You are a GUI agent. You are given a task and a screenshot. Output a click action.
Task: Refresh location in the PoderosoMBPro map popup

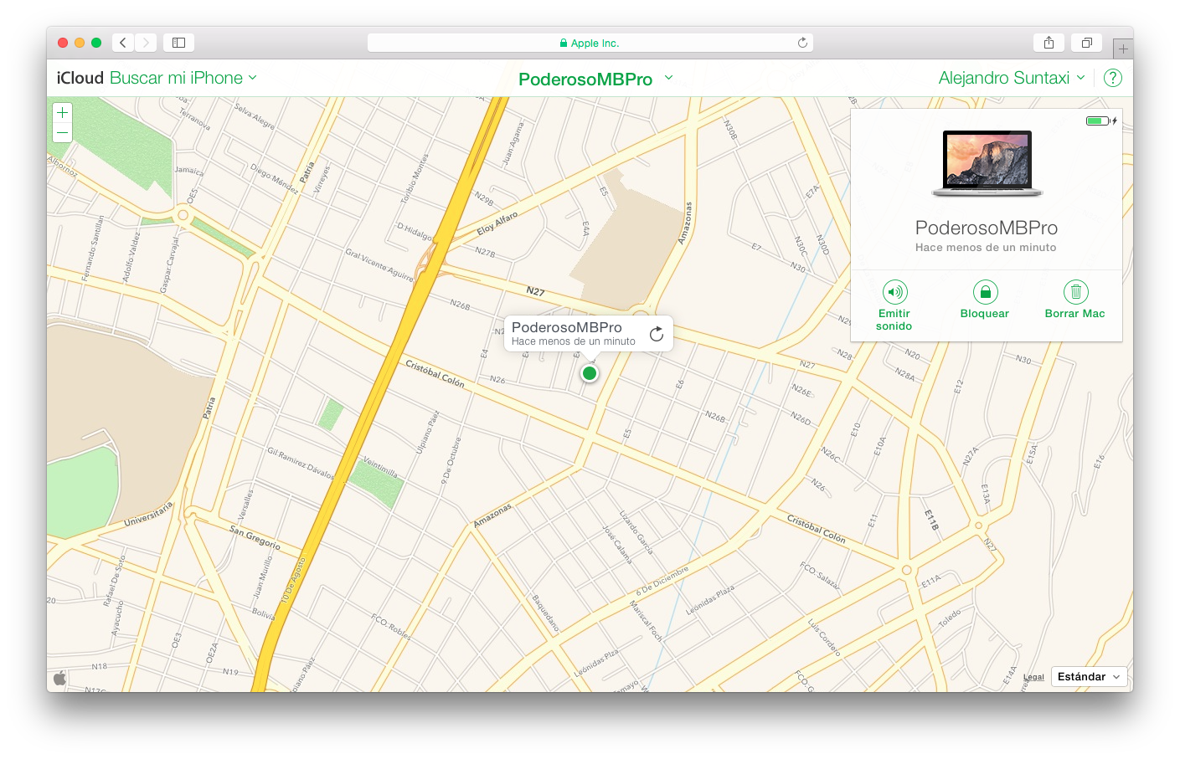coord(657,334)
